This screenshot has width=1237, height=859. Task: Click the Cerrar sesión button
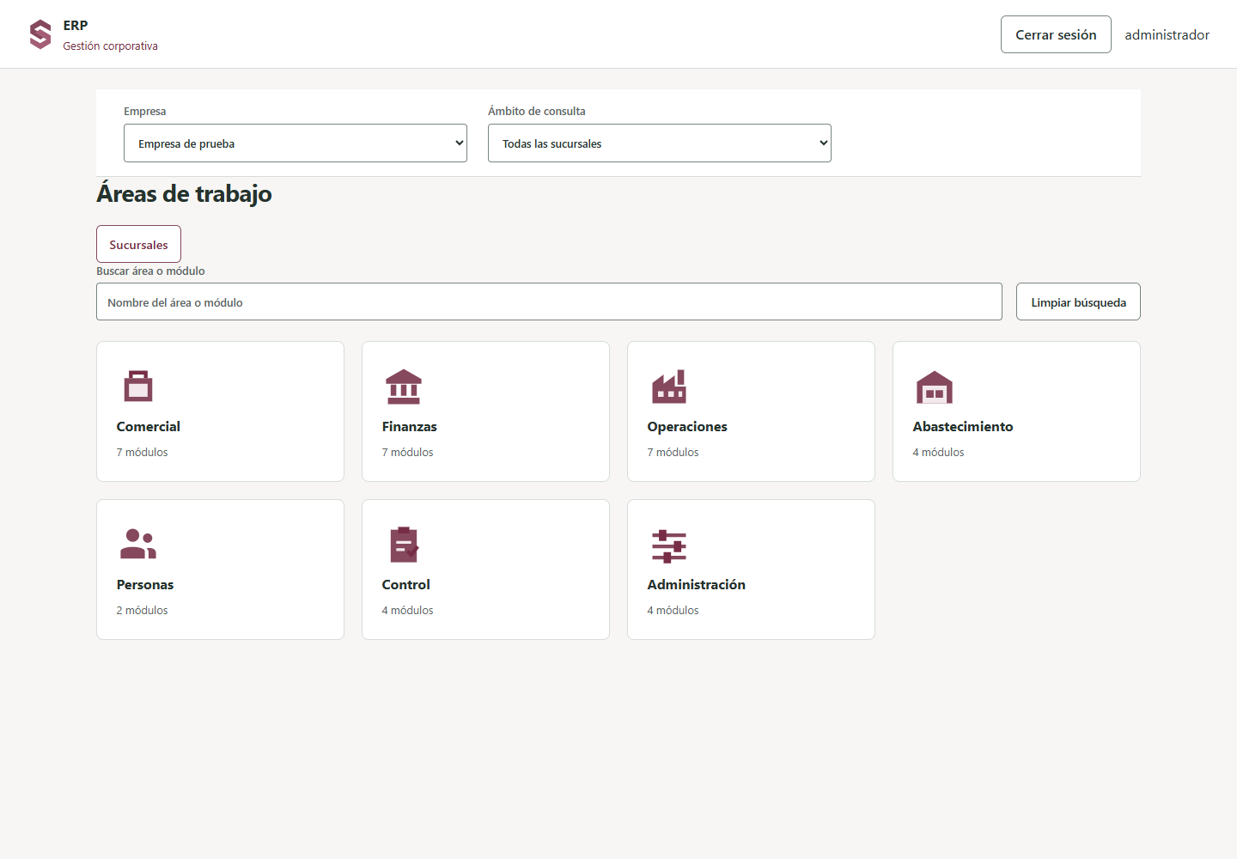1056,34
